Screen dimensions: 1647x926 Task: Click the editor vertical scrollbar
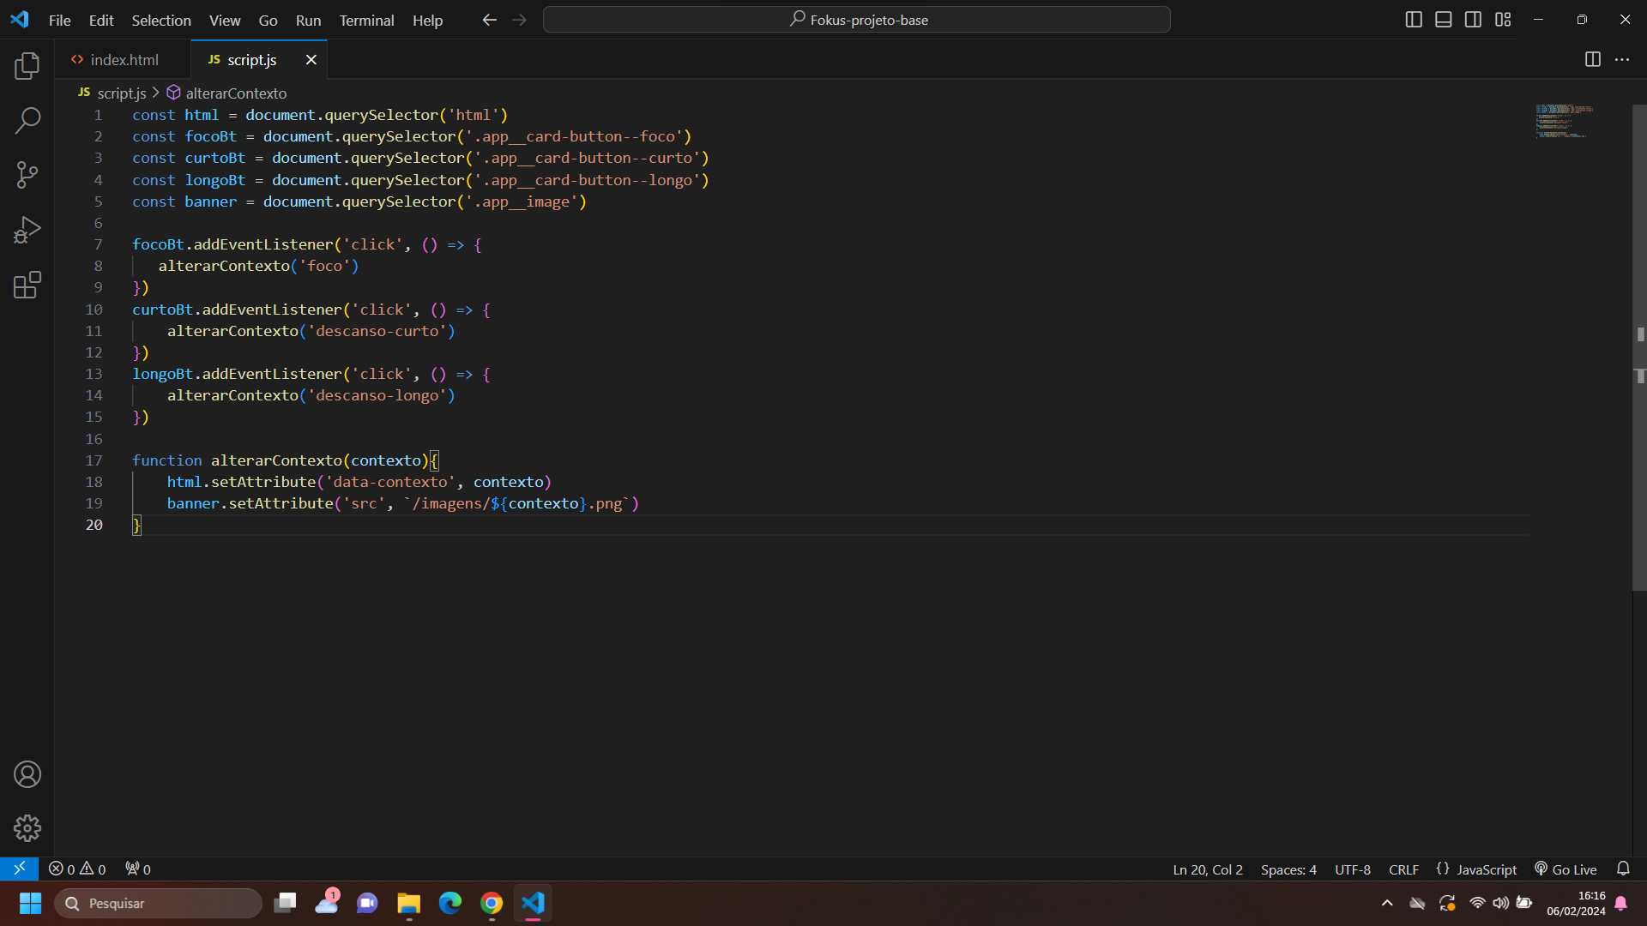click(1639, 347)
